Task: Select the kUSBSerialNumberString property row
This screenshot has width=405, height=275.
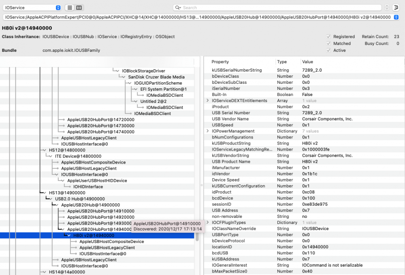Action: point(304,70)
